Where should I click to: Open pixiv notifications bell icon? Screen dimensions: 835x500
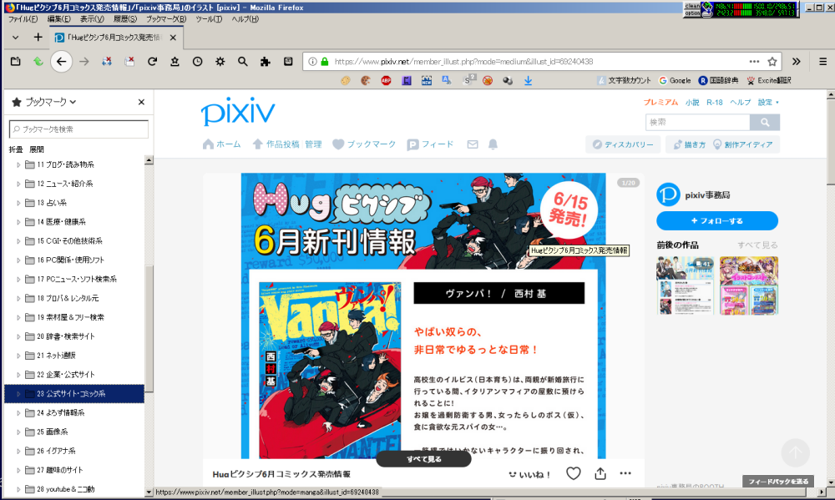[x=493, y=144]
